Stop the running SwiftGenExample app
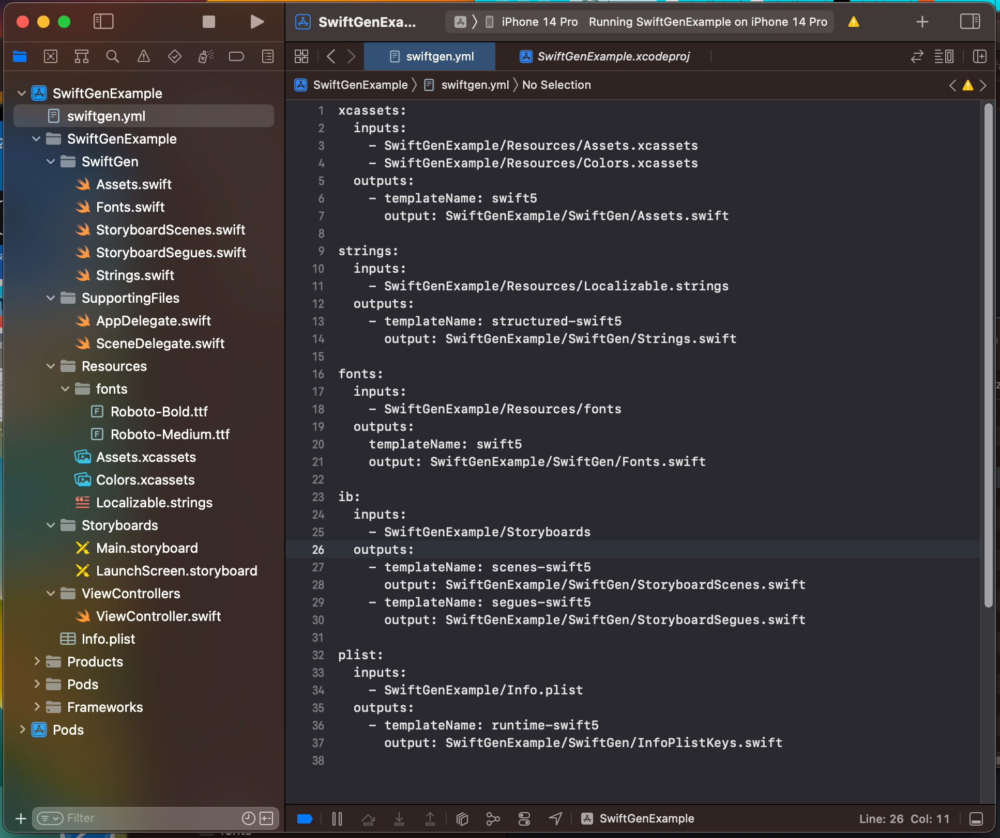Screen dimensions: 1000x838 [x=208, y=22]
